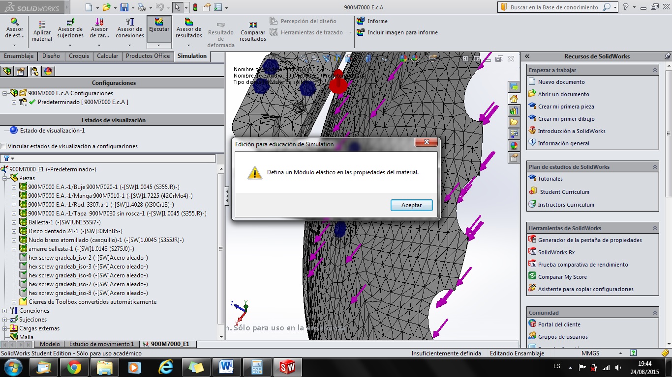
Task: Click the Comparar resultados icon
Action: click(253, 25)
